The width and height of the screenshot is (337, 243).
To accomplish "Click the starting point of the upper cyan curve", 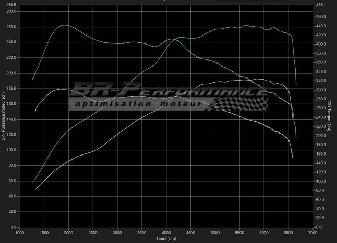I will point(33,79).
